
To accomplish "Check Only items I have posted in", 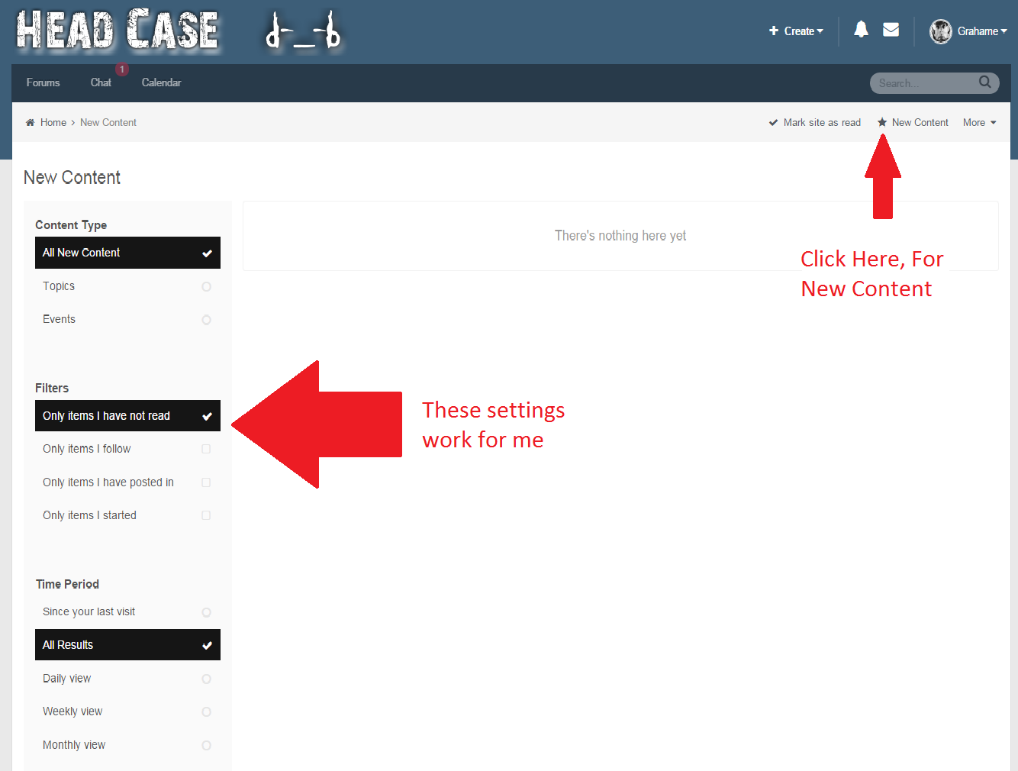I will point(206,482).
